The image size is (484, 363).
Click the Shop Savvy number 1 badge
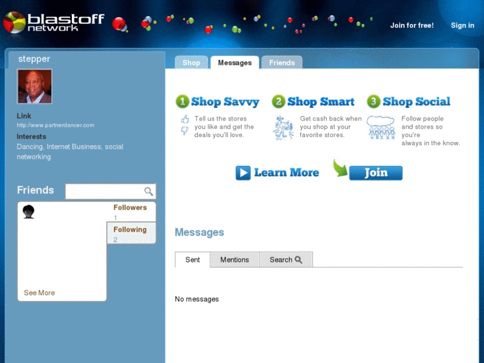[182, 101]
